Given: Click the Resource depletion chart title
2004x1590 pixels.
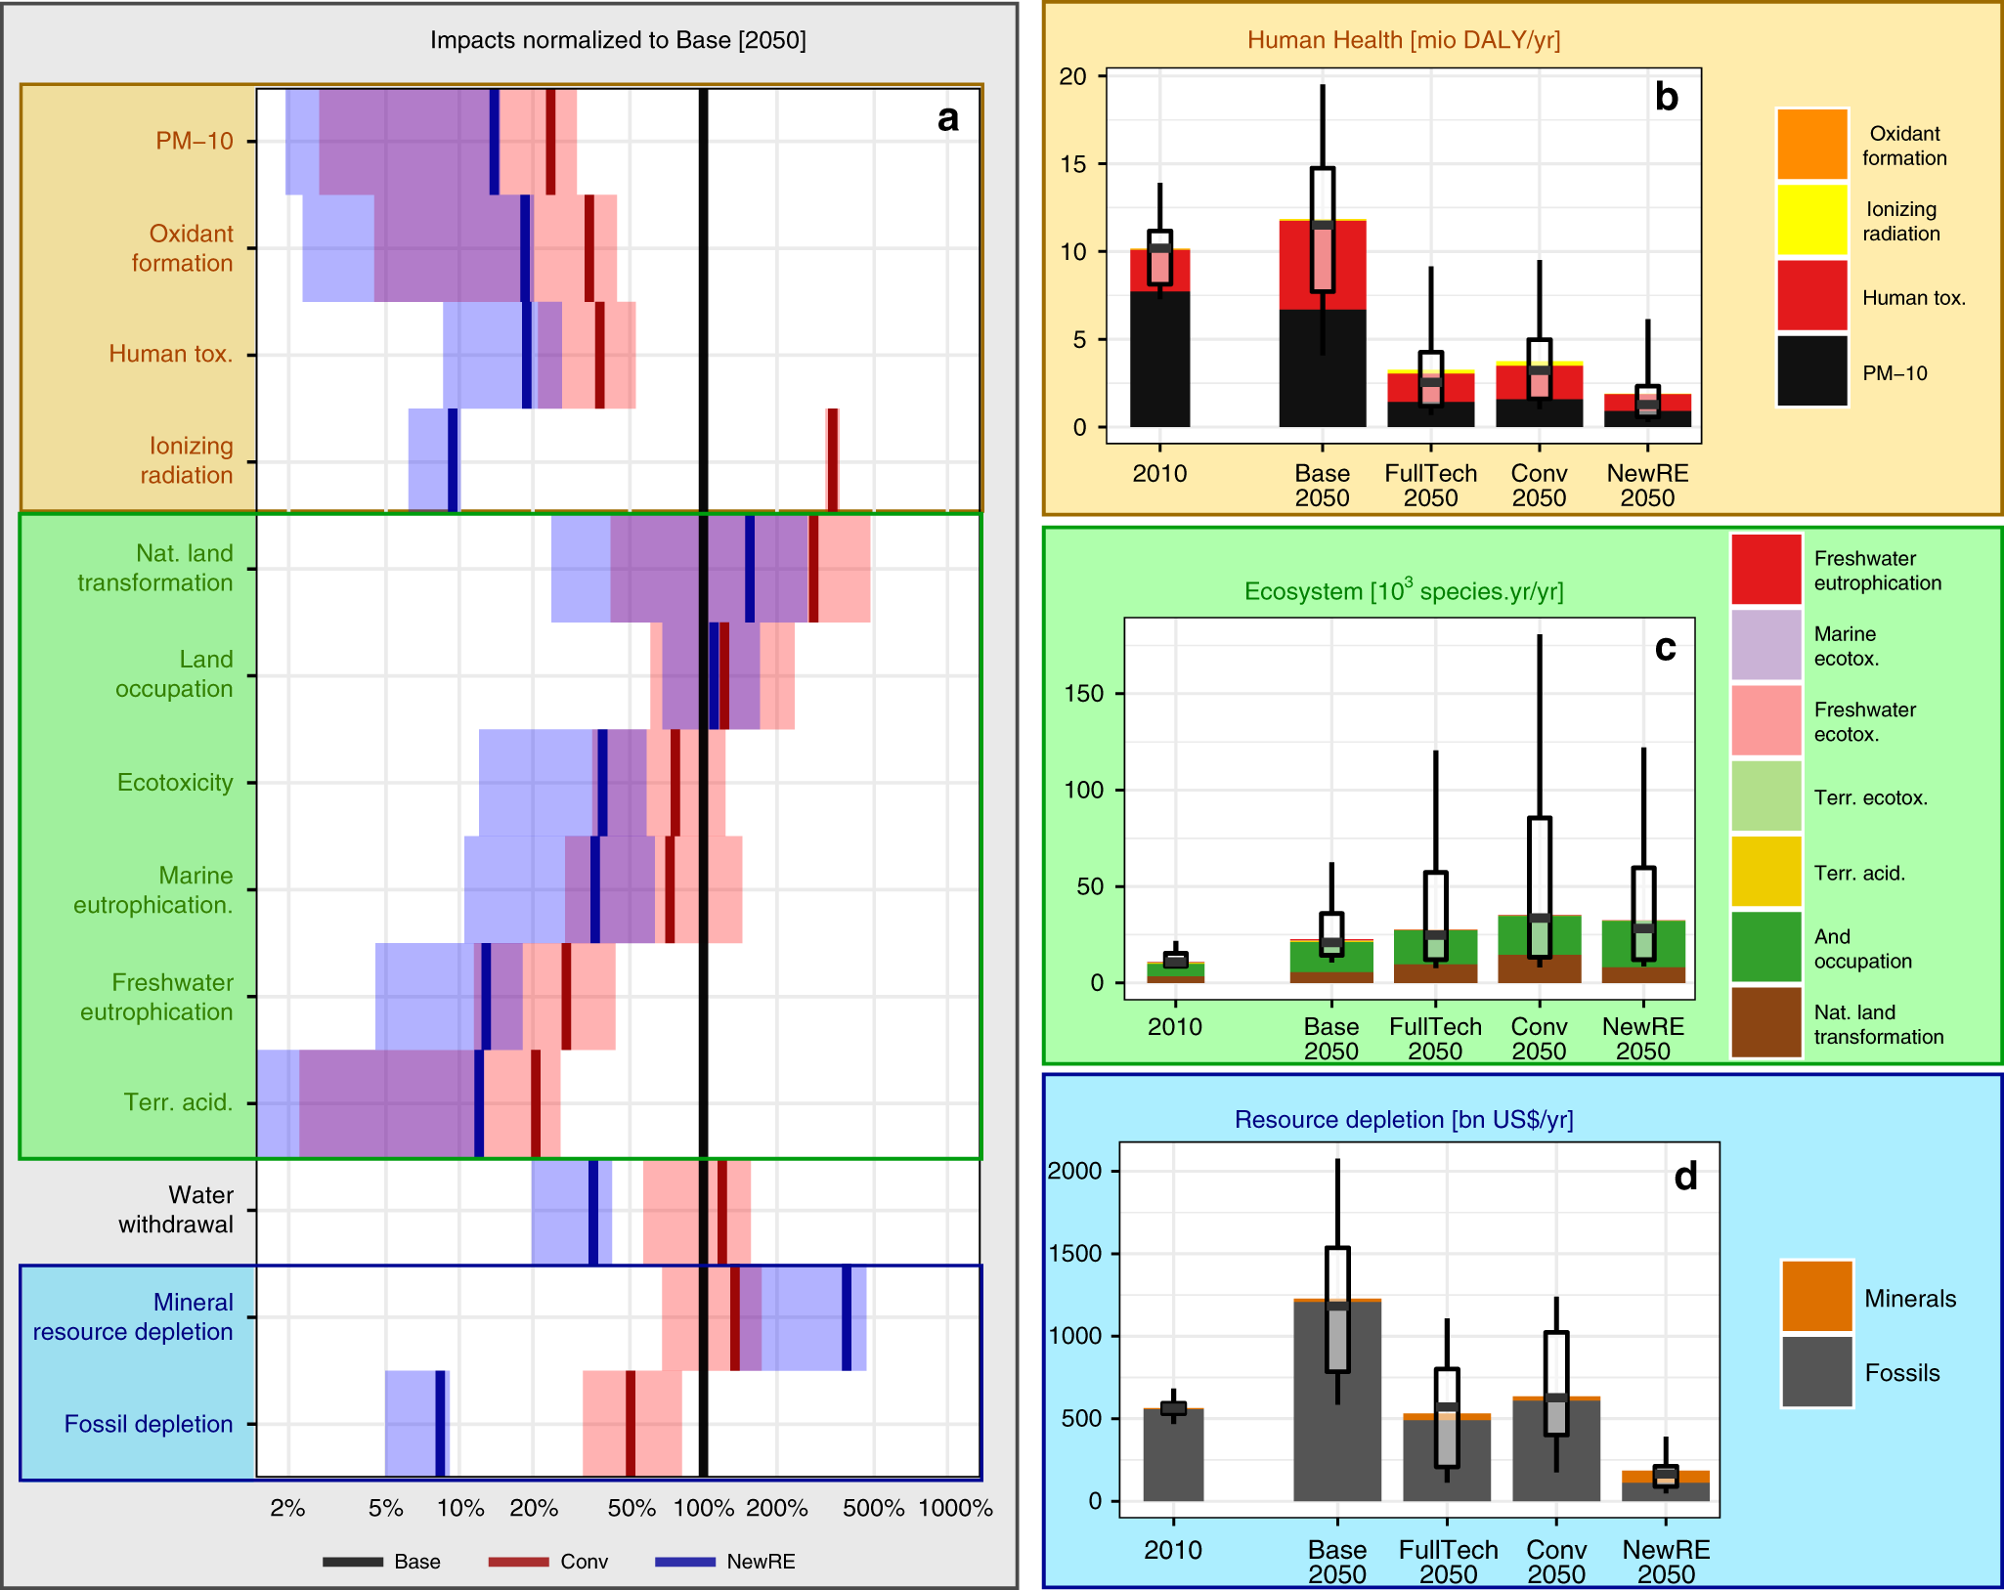Looking at the screenshot, I should [1403, 1120].
